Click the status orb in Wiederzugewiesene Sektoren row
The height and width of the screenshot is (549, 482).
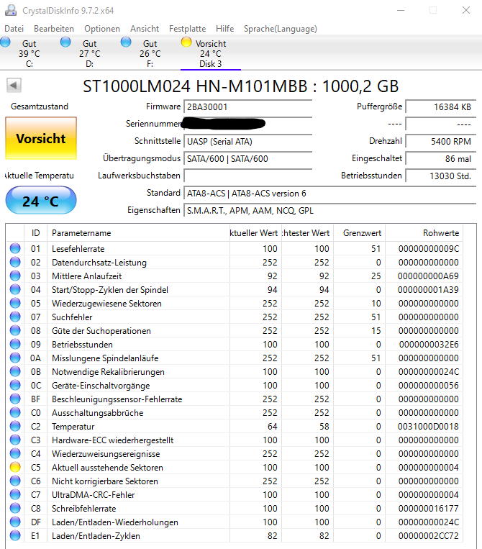[15, 303]
